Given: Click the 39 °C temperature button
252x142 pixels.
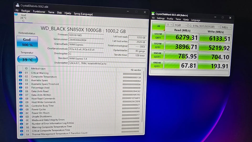Looking at the screenshot, I should [28, 60].
